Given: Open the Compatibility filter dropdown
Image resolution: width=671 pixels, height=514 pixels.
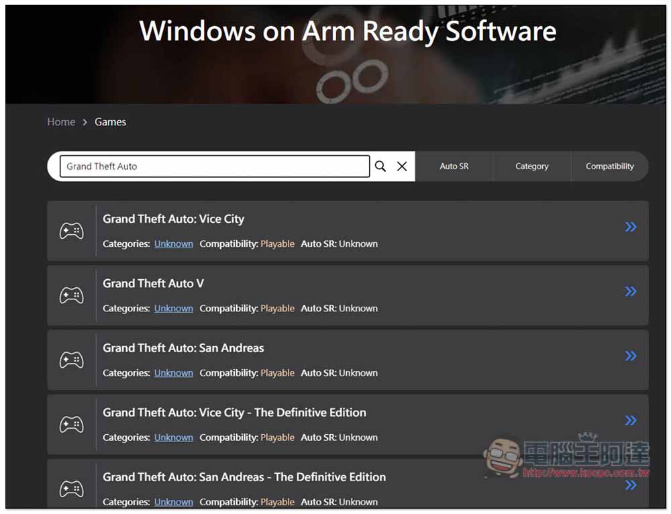Looking at the screenshot, I should [609, 166].
